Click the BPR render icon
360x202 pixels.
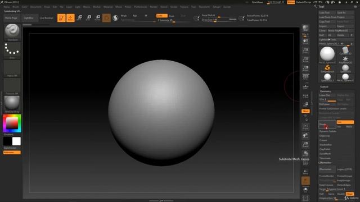(x=305, y=29)
